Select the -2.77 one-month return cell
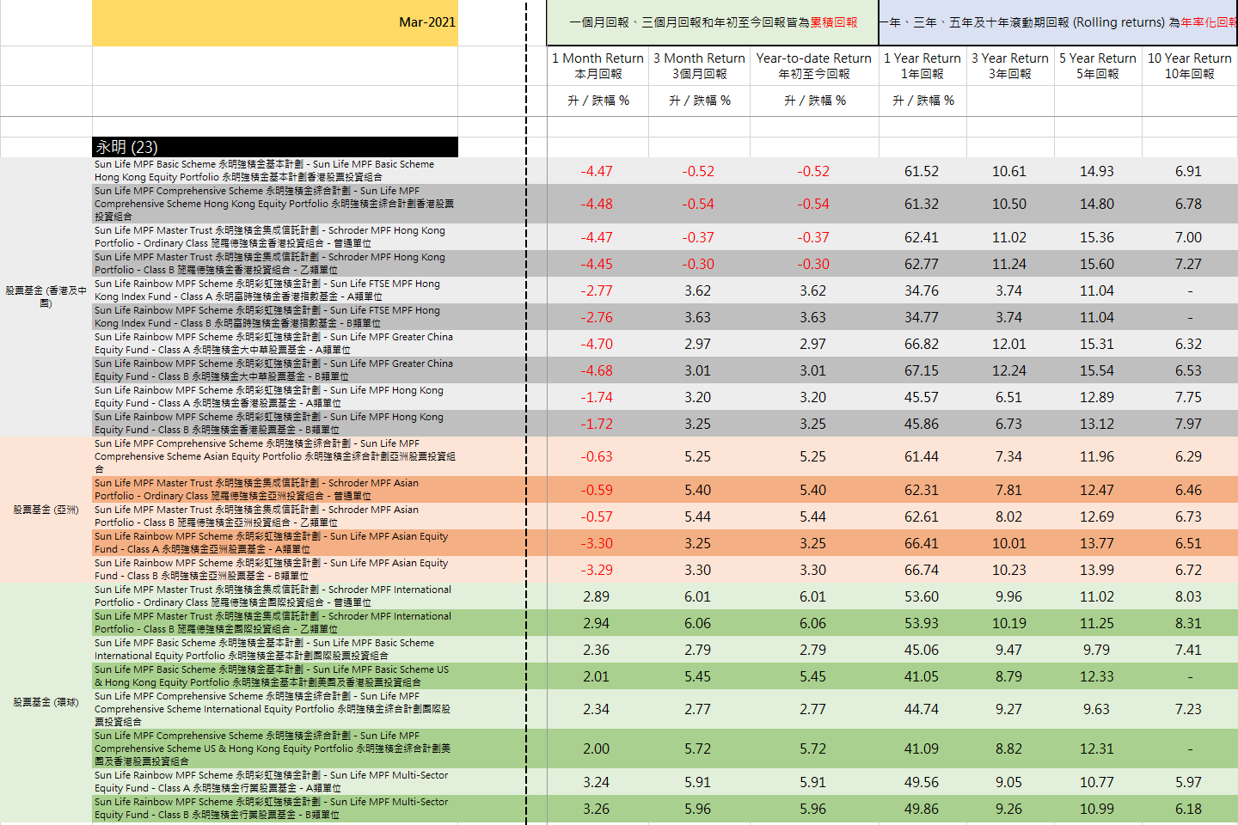 coord(597,290)
